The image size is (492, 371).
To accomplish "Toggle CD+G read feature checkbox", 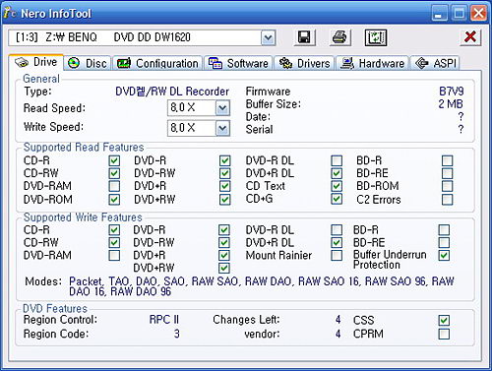I will tap(337, 199).
